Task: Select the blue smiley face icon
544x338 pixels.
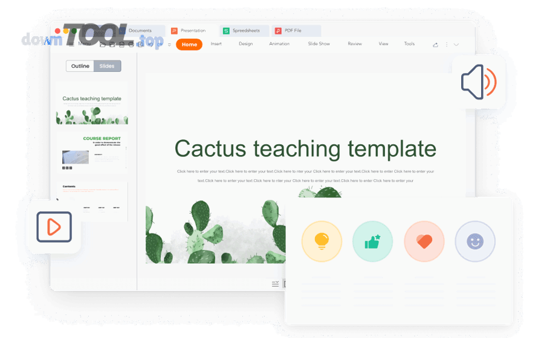Action: click(x=475, y=241)
